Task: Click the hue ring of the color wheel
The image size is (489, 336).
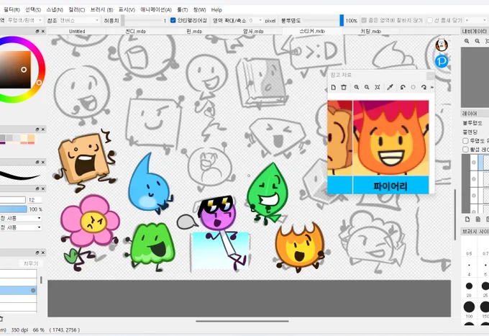Action: coord(40,82)
